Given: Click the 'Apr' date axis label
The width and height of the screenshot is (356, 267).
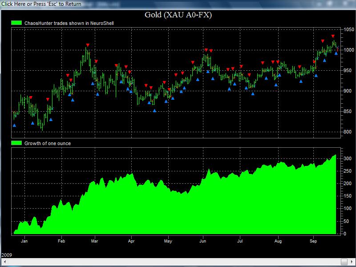Looking at the screenshot, I should coord(131,241).
